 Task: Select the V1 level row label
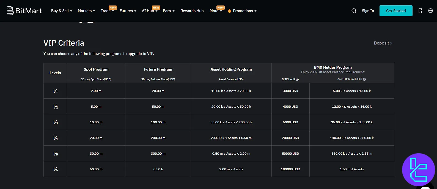[55, 91]
